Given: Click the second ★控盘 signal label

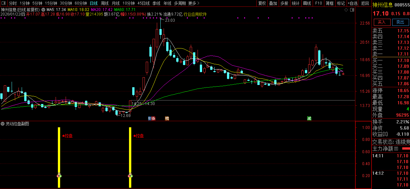Looking at the screenshot, I should coord(138,136).
